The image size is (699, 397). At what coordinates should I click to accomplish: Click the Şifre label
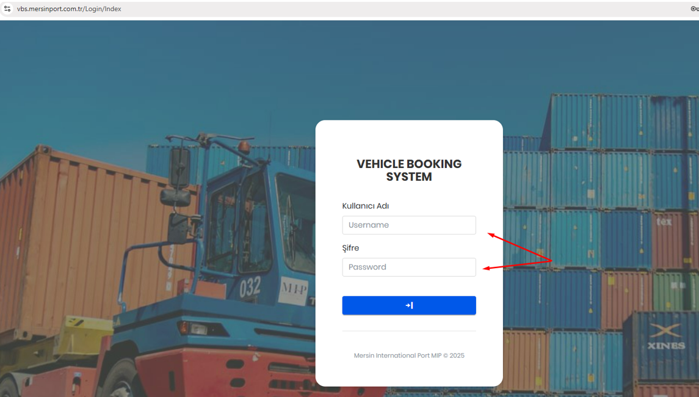click(x=350, y=248)
